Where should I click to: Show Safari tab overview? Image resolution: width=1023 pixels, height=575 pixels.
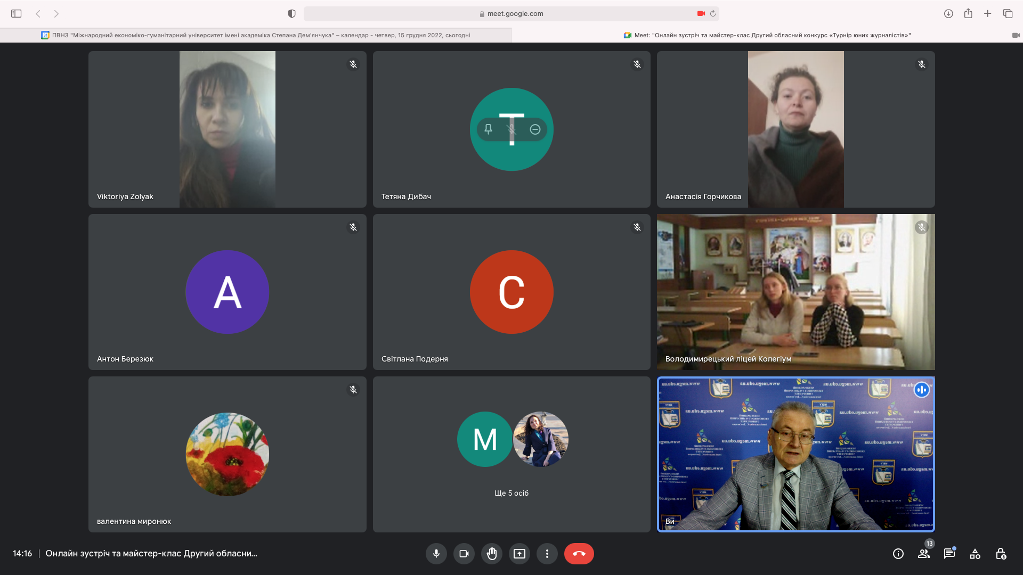1008,14
